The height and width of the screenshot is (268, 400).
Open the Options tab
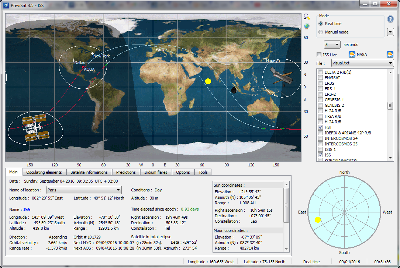[183, 172]
